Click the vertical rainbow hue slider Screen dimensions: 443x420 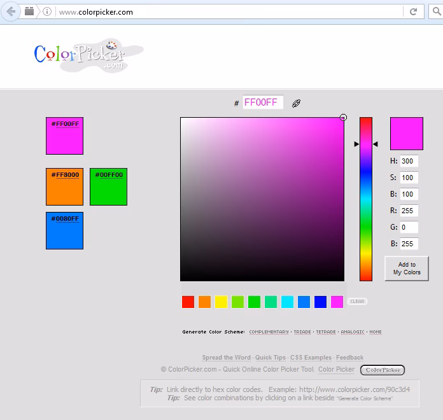tap(366, 199)
